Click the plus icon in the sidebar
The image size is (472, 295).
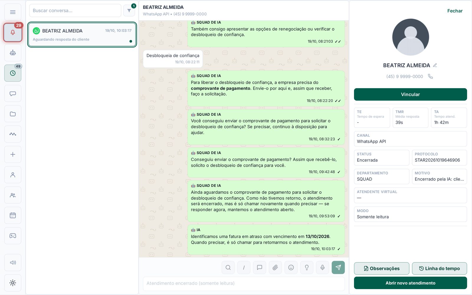(13, 154)
